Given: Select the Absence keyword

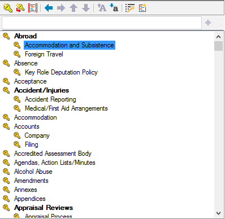Looking at the screenshot, I should (x=26, y=63).
